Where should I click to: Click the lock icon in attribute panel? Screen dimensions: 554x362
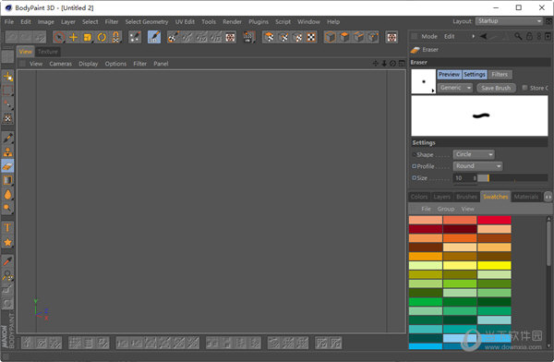tap(529, 36)
